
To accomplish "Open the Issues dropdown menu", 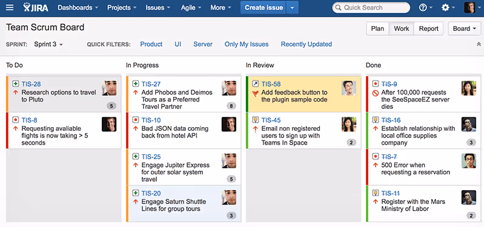I will 158,7.
